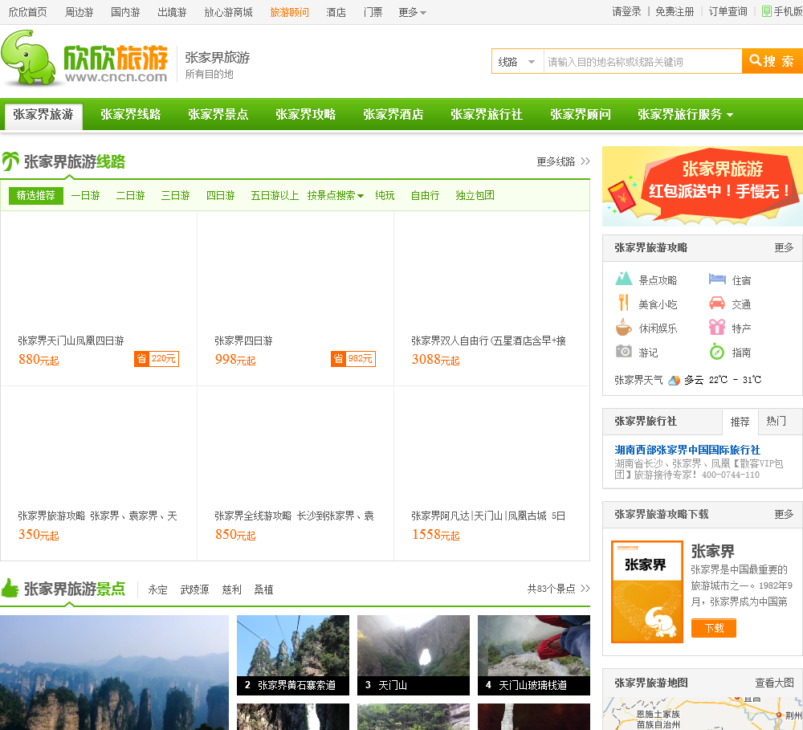Open 张家界线路 in the green navigation bar

tap(131, 114)
